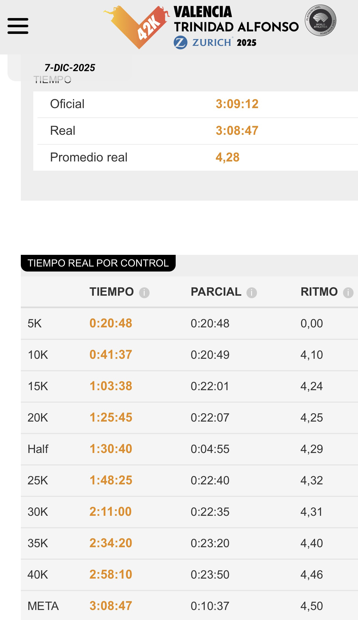Click the 5K split time 0:20:48
The width and height of the screenshot is (358, 620).
(111, 323)
